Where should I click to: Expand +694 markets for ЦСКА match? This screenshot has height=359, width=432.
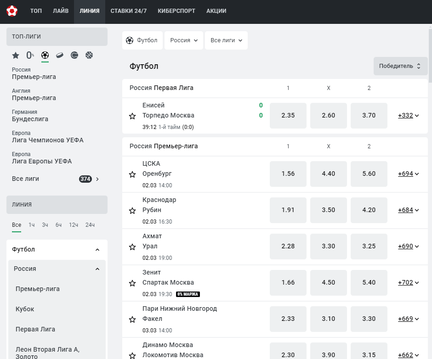coord(408,174)
